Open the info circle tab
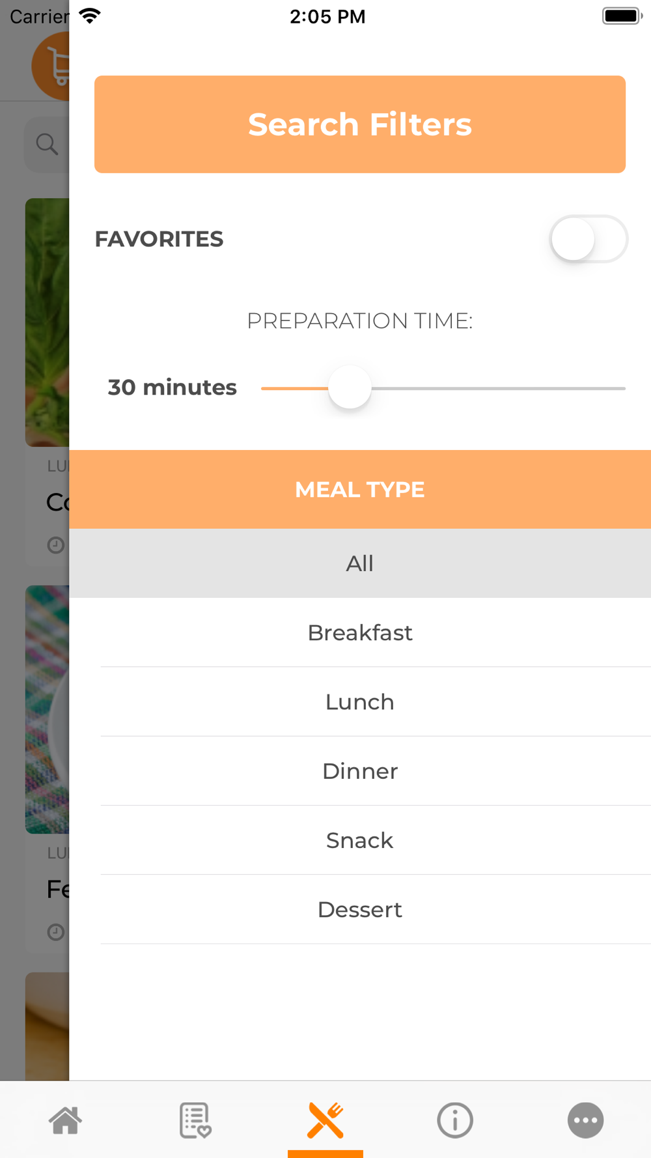The width and height of the screenshot is (651, 1158). pyautogui.click(x=455, y=1120)
